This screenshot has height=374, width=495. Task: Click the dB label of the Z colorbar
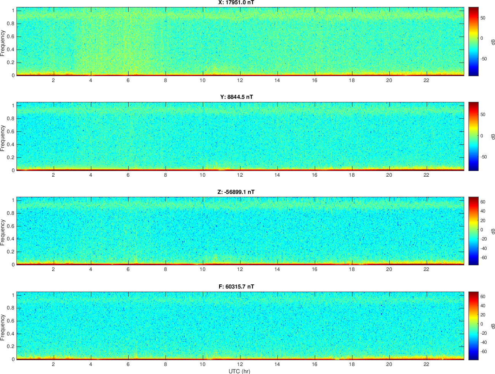tap(492, 231)
